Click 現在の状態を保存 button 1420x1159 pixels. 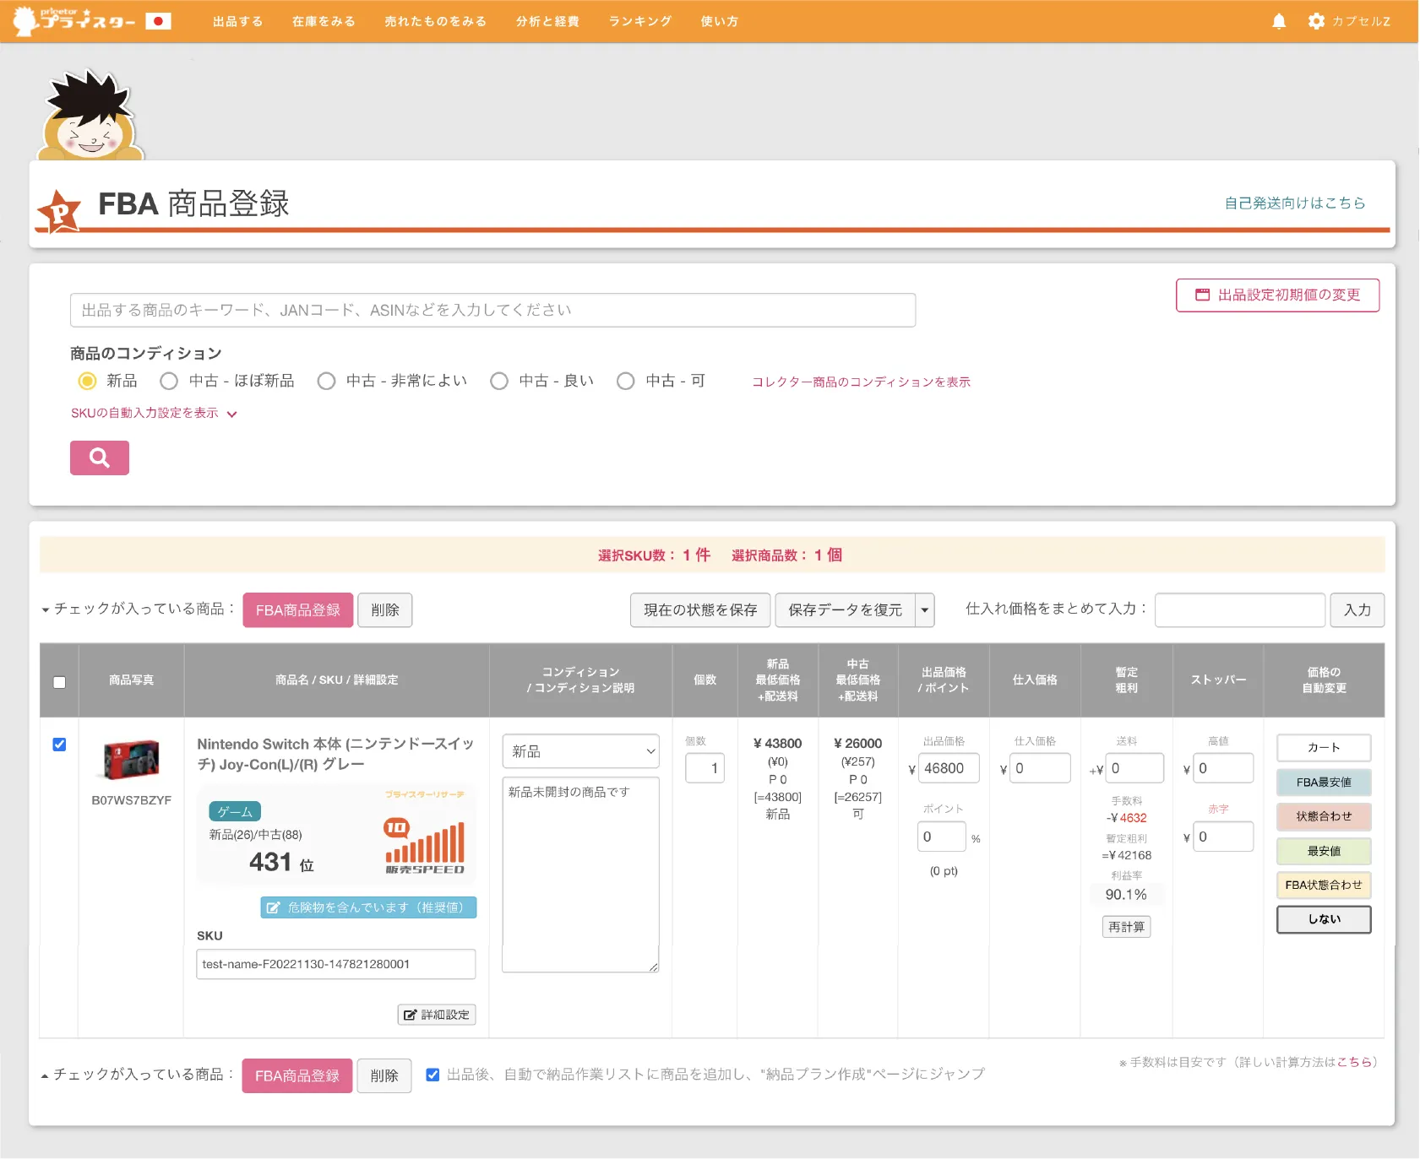coord(700,609)
